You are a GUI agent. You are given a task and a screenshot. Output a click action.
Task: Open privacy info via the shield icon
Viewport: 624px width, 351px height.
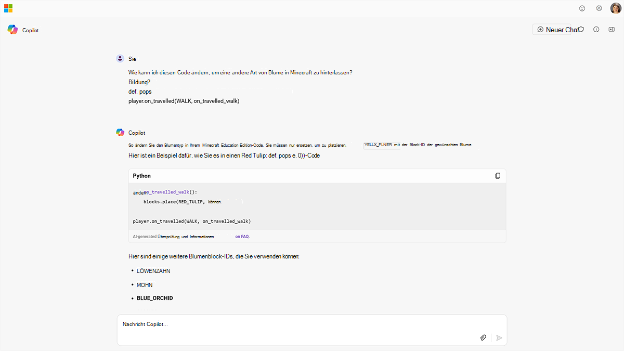[581, 30]
